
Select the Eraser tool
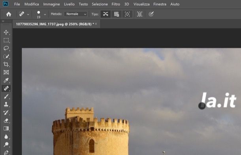click(6, 120)
